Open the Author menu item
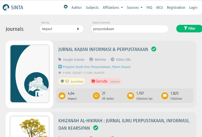 tap(76, 8)
